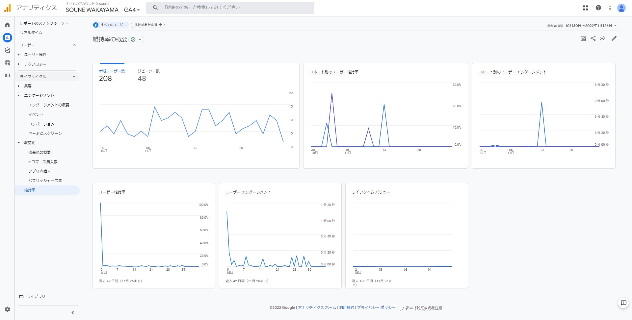Open the Google apps grid icon
The image size is (632, 320).
tap(585, 8)
